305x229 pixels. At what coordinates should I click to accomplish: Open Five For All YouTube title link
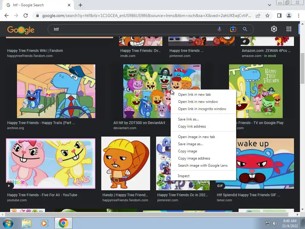point(42,195)
